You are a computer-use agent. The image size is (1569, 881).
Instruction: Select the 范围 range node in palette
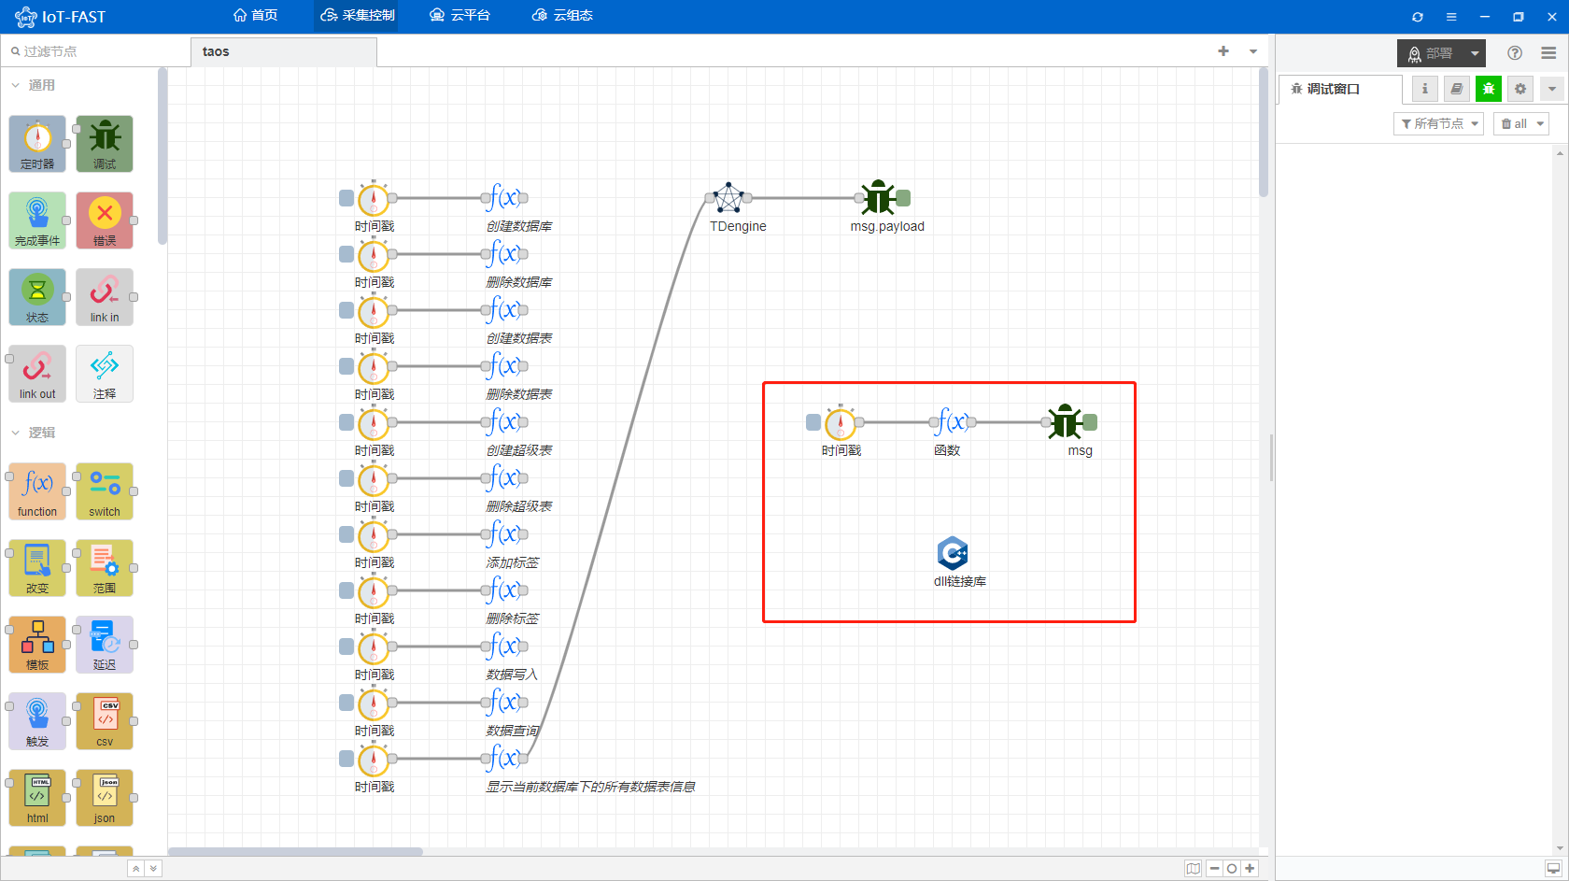point(105,568)
